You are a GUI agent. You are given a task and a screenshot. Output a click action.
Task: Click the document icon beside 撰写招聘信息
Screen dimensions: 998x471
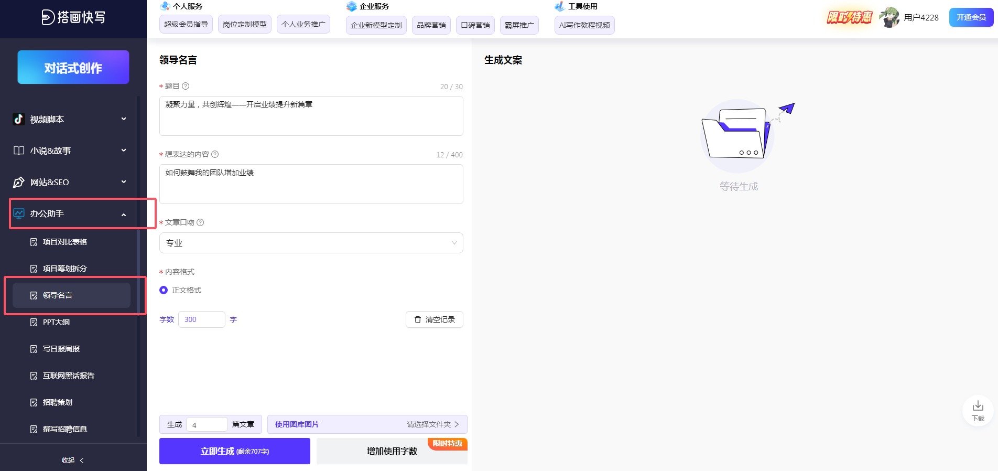[x=34, y=429]
